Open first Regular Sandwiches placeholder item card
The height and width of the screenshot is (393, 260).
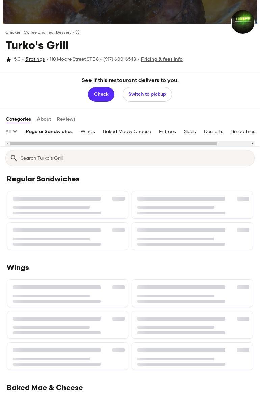[x=68, y=205]
